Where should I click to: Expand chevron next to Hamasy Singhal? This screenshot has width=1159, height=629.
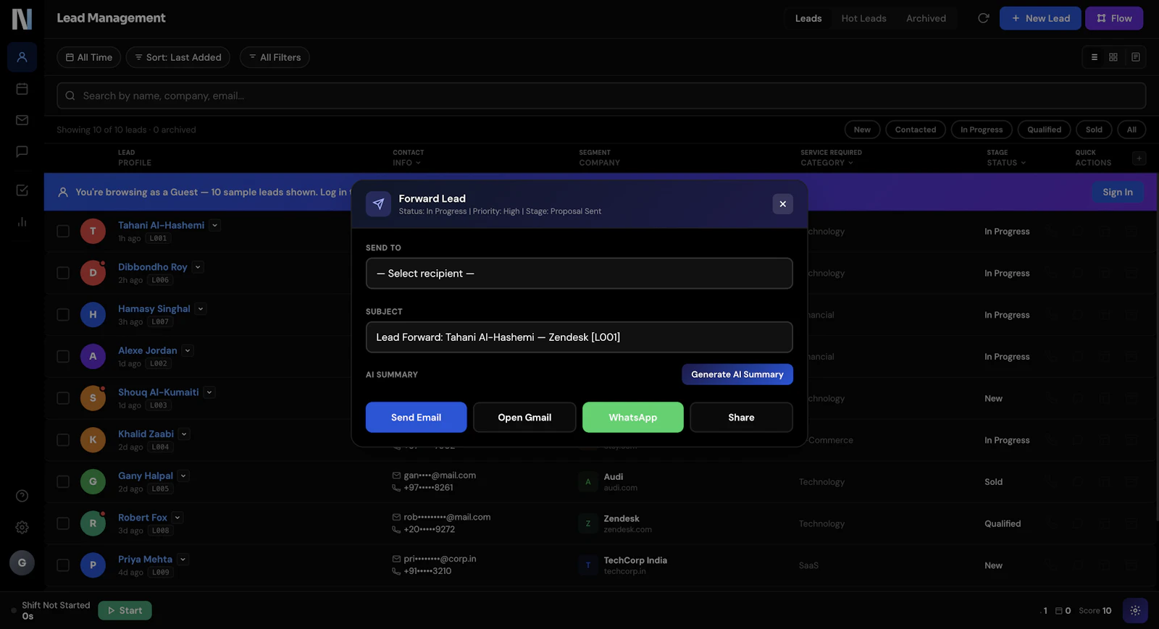201,308
